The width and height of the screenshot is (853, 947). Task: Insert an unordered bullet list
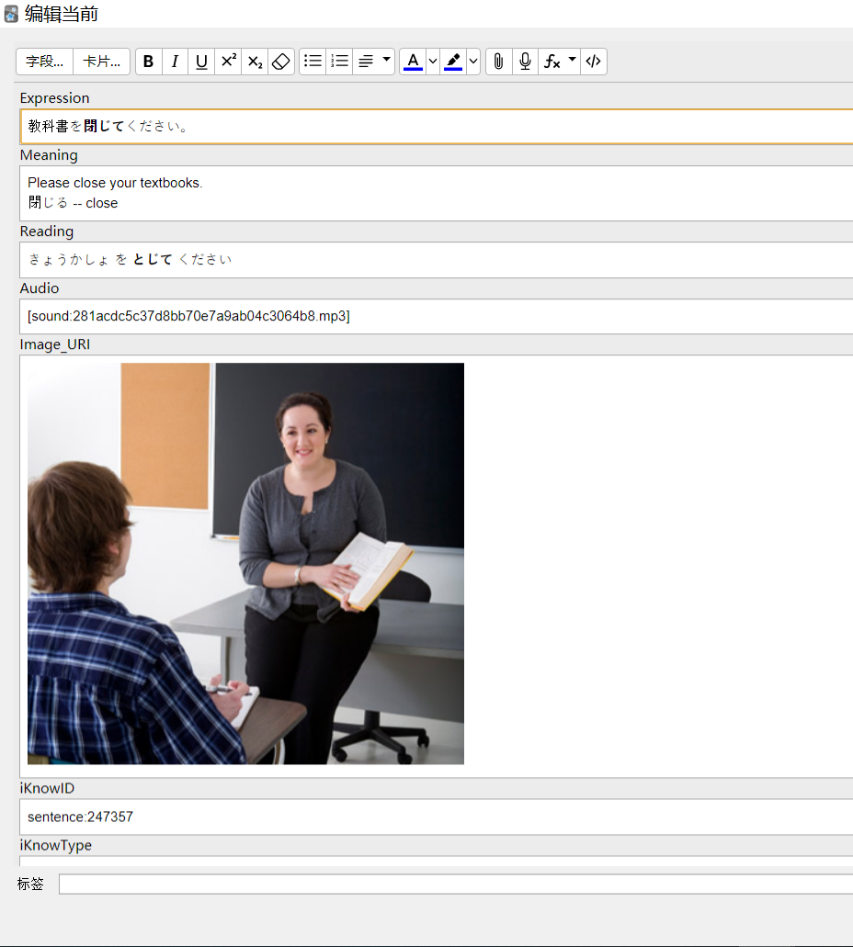[313, 62]
